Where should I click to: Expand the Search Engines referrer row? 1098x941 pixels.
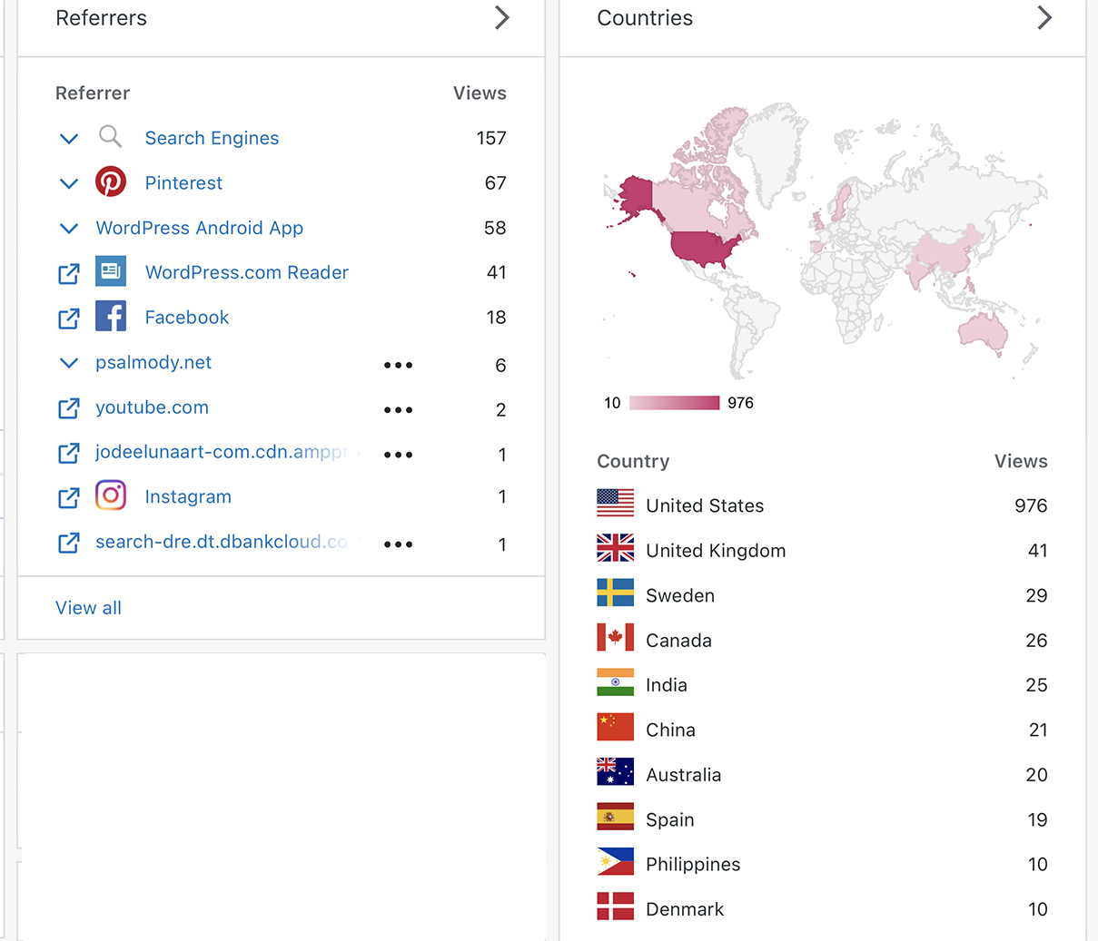[x=69, y=139]
